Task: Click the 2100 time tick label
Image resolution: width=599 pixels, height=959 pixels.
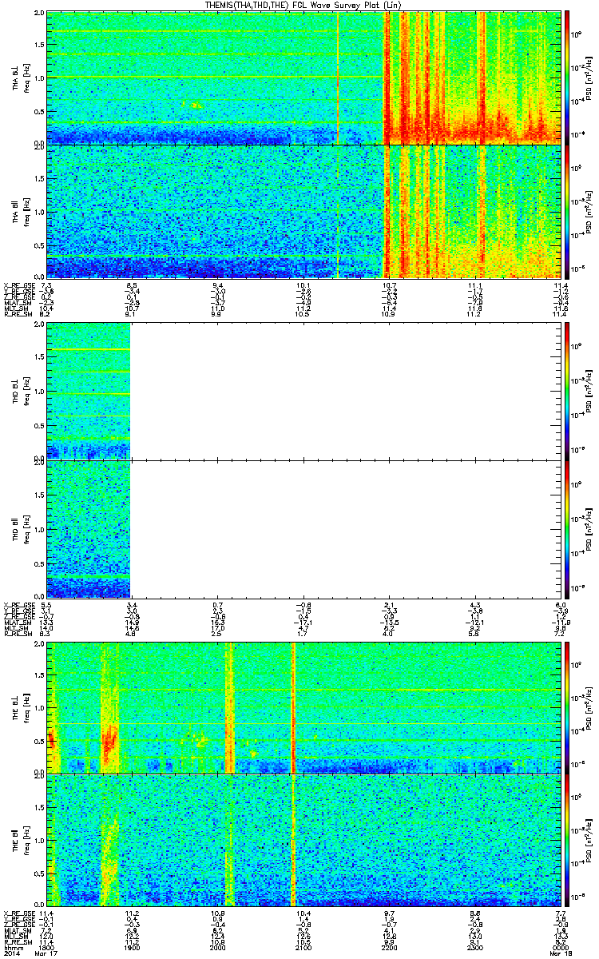Action: point(303,947)
